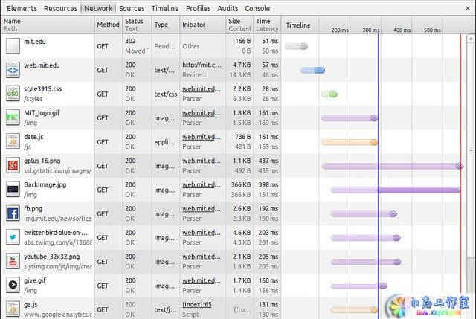
Task: Select the youtube_32x32.png request name
Action: pyautogui.click(x=52, y=257)
